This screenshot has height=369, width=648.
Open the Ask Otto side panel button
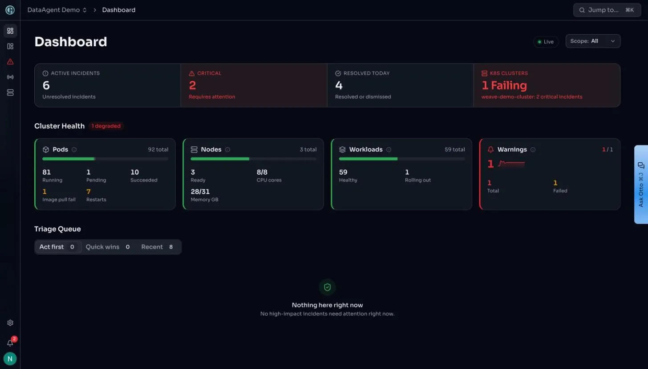(641, 184)
